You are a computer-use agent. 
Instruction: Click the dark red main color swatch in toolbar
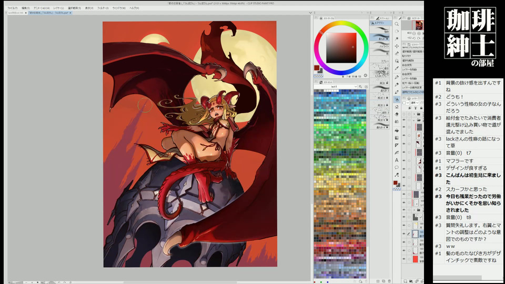coord(395,183)
